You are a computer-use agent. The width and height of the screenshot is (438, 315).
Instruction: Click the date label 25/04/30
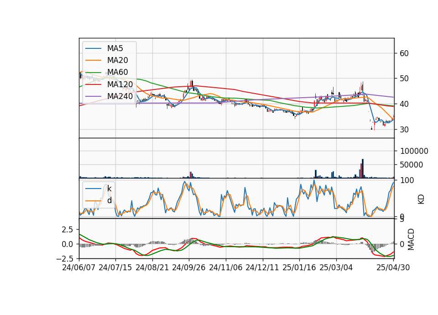point(393,268)
